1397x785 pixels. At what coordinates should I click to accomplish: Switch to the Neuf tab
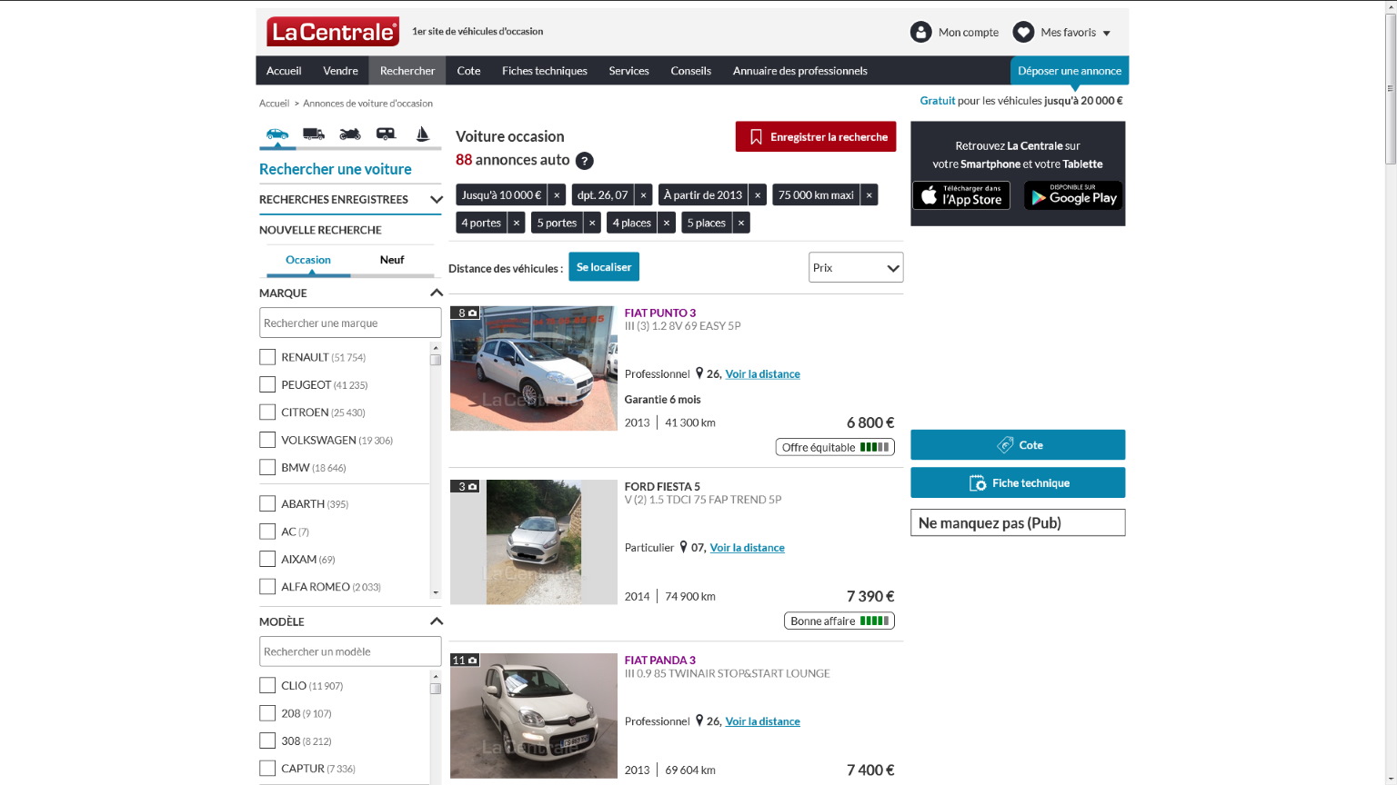click(x=392, y=260)
